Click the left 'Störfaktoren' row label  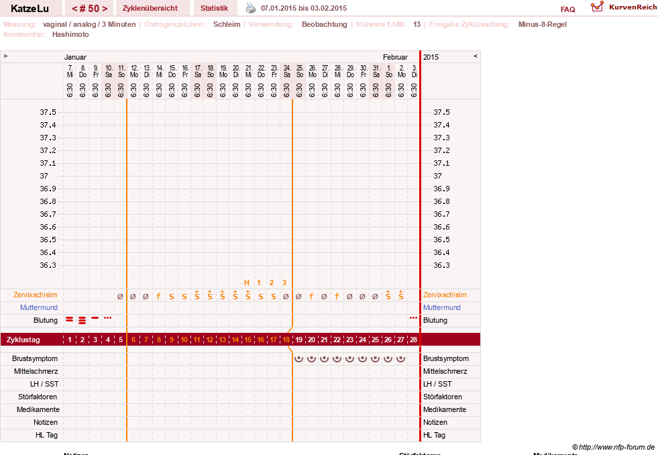pos(38,397)
